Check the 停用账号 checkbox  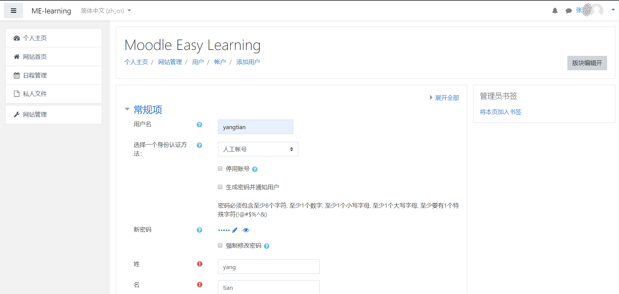(220, 169)
